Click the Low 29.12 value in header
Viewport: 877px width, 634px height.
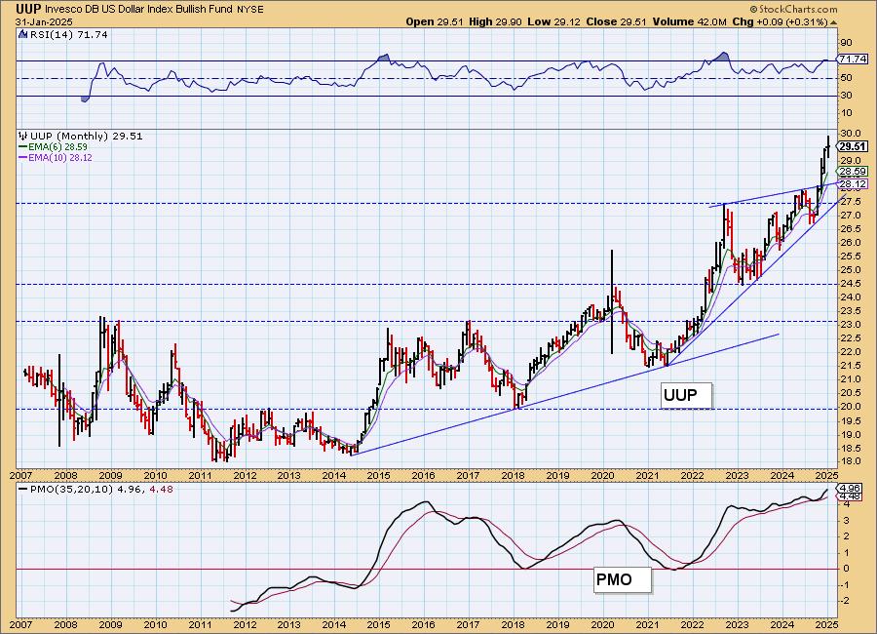[x=553, y=21]
